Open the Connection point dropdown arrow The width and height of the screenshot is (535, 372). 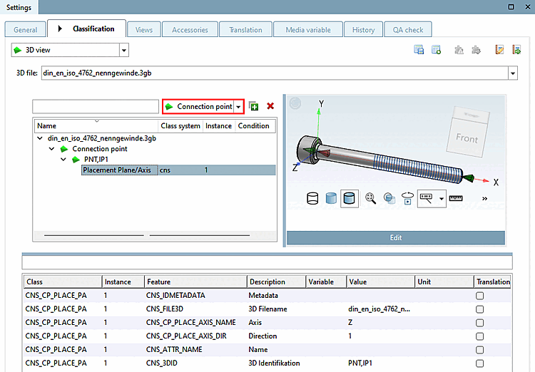tap(239, 106)
